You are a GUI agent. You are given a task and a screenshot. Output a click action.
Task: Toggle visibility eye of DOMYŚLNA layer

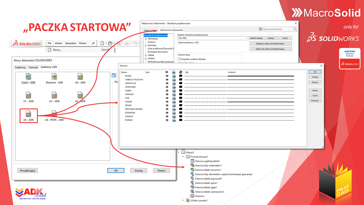click(167, 113)
